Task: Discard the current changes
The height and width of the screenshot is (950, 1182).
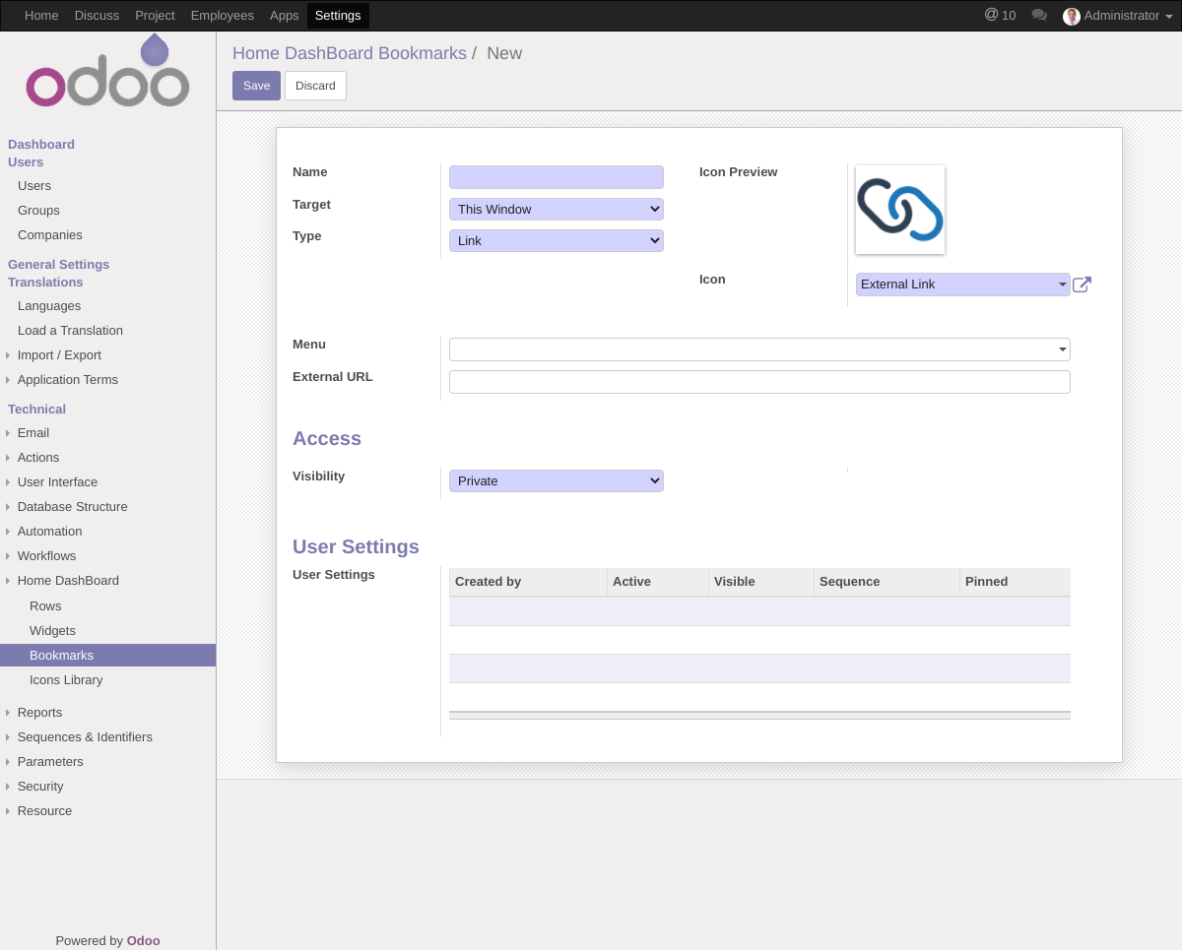Action: tap(315, 86)
